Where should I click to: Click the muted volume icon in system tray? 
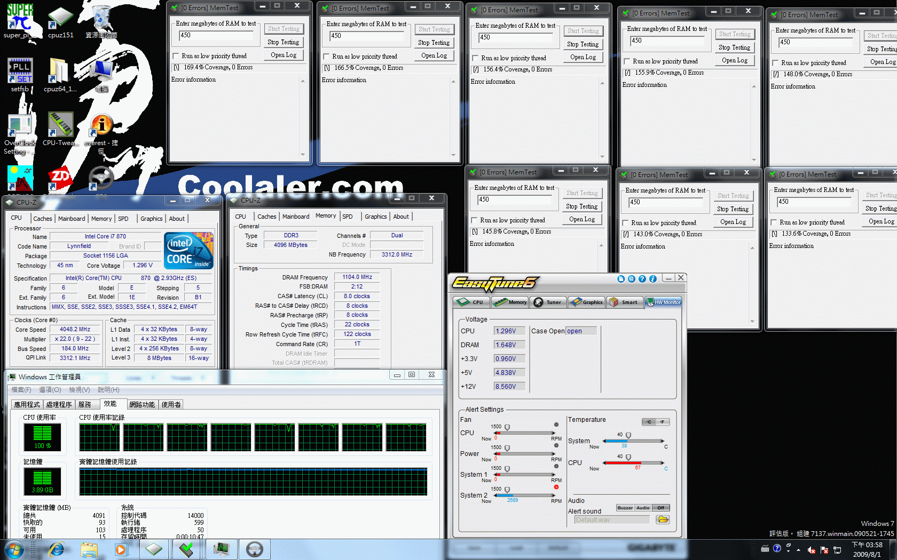811,549
